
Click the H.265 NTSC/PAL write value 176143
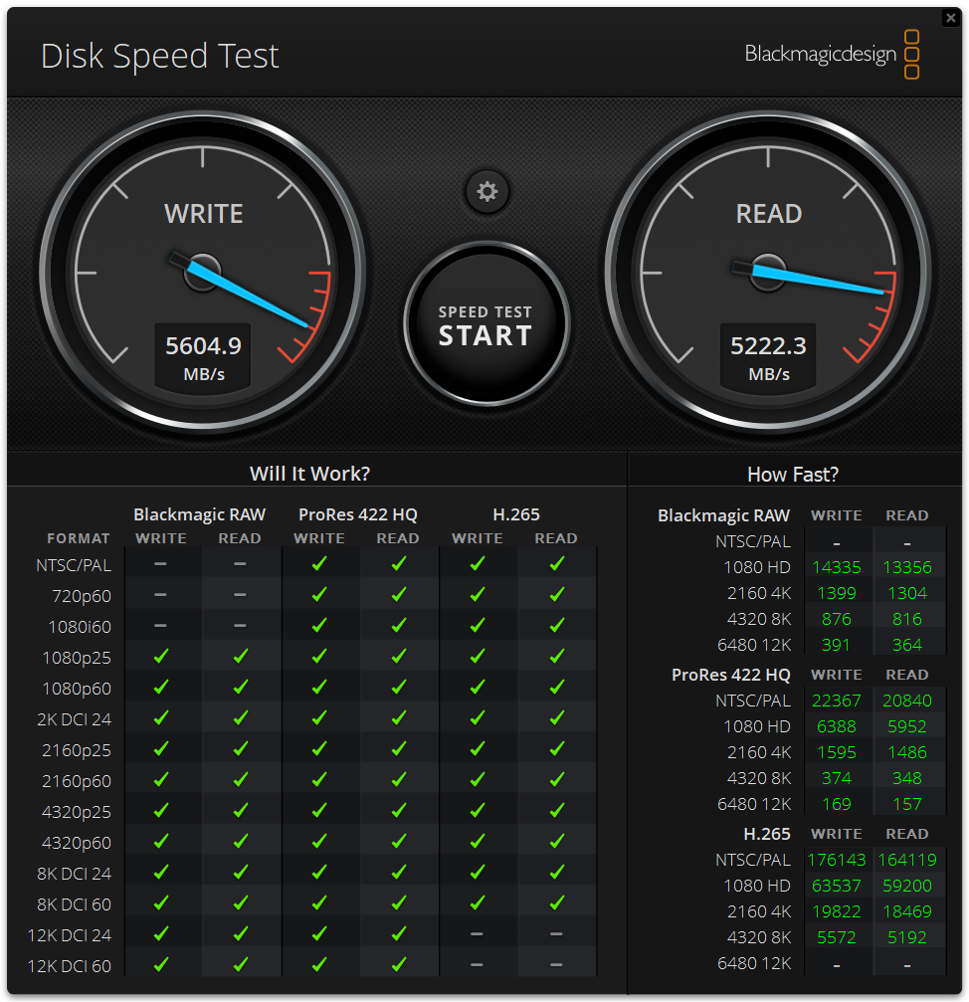pyautogui.click(x=836, y=860)
